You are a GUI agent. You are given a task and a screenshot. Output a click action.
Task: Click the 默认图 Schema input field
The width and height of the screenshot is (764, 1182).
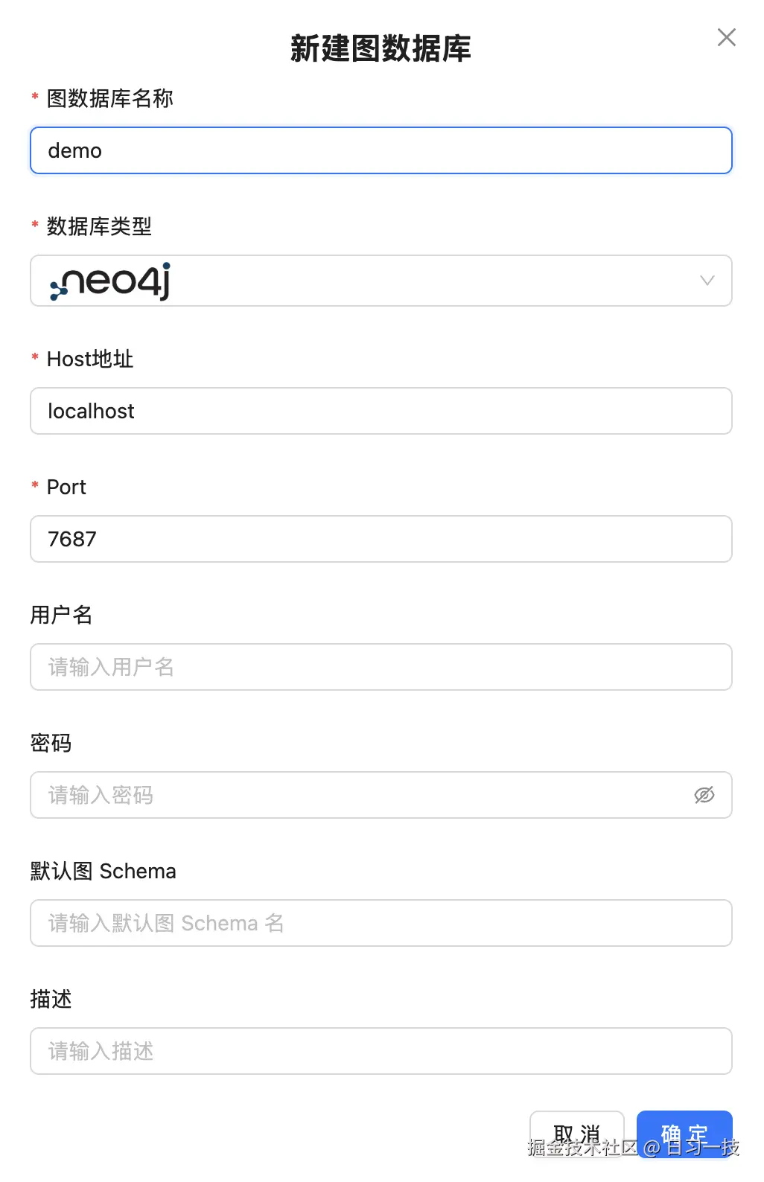coord(381,923)
